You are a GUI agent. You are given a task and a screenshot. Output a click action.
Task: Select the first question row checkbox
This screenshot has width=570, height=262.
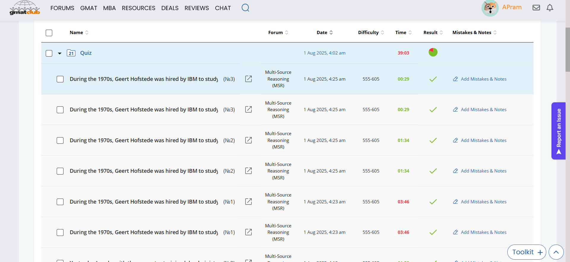60,79
